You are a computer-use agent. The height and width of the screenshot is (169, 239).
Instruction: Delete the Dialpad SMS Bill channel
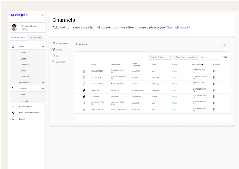(x=213, y=71)
